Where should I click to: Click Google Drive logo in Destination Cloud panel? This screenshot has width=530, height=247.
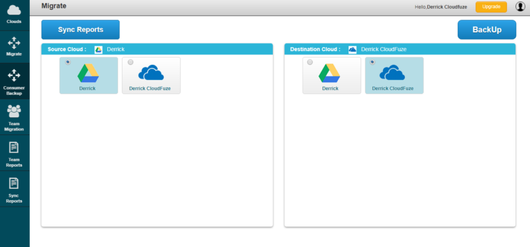pyautogui.click(x=329, y=73)
